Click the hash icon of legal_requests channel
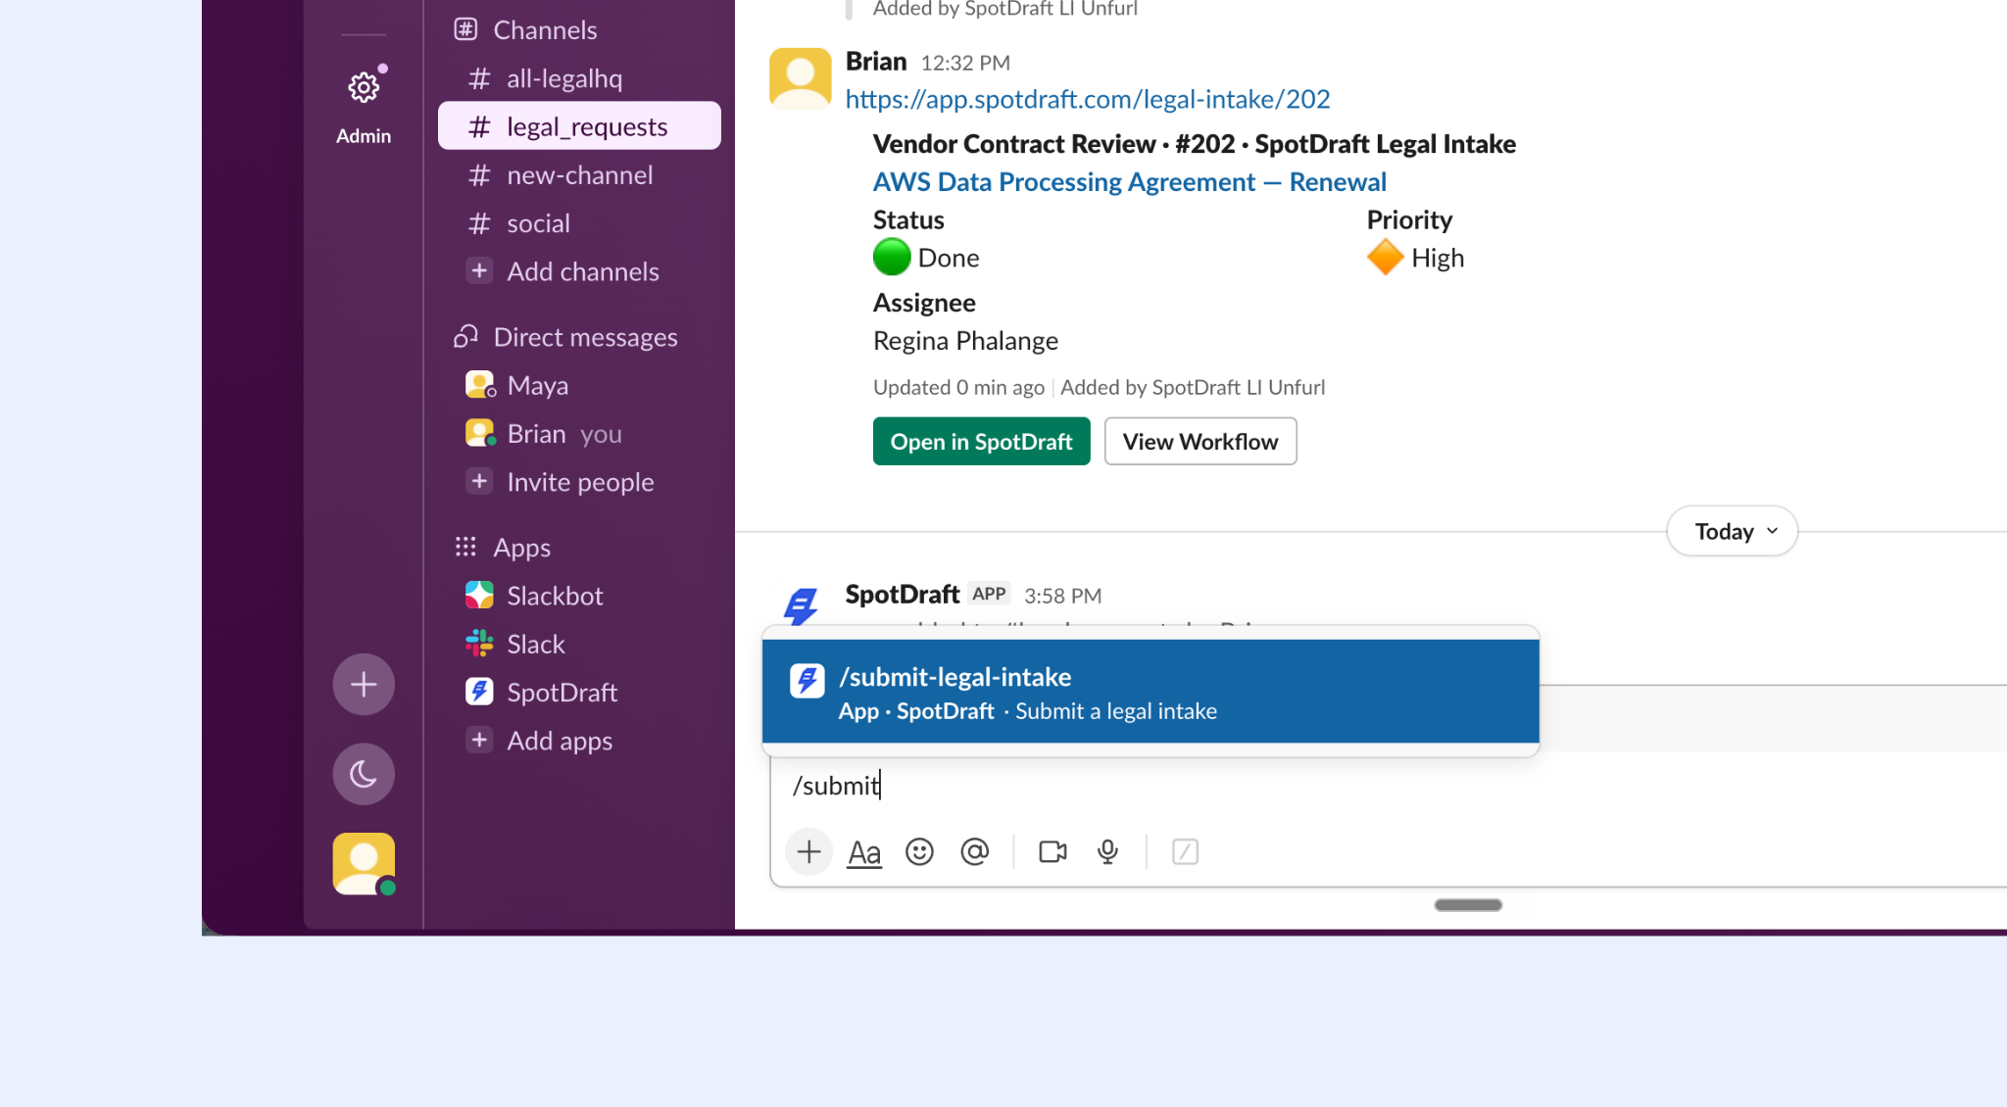The width and height of the screenshot is (2007, 1107). 479,126
